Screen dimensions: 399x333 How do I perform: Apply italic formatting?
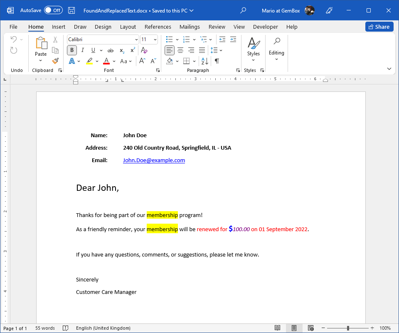tap(82, 50)
